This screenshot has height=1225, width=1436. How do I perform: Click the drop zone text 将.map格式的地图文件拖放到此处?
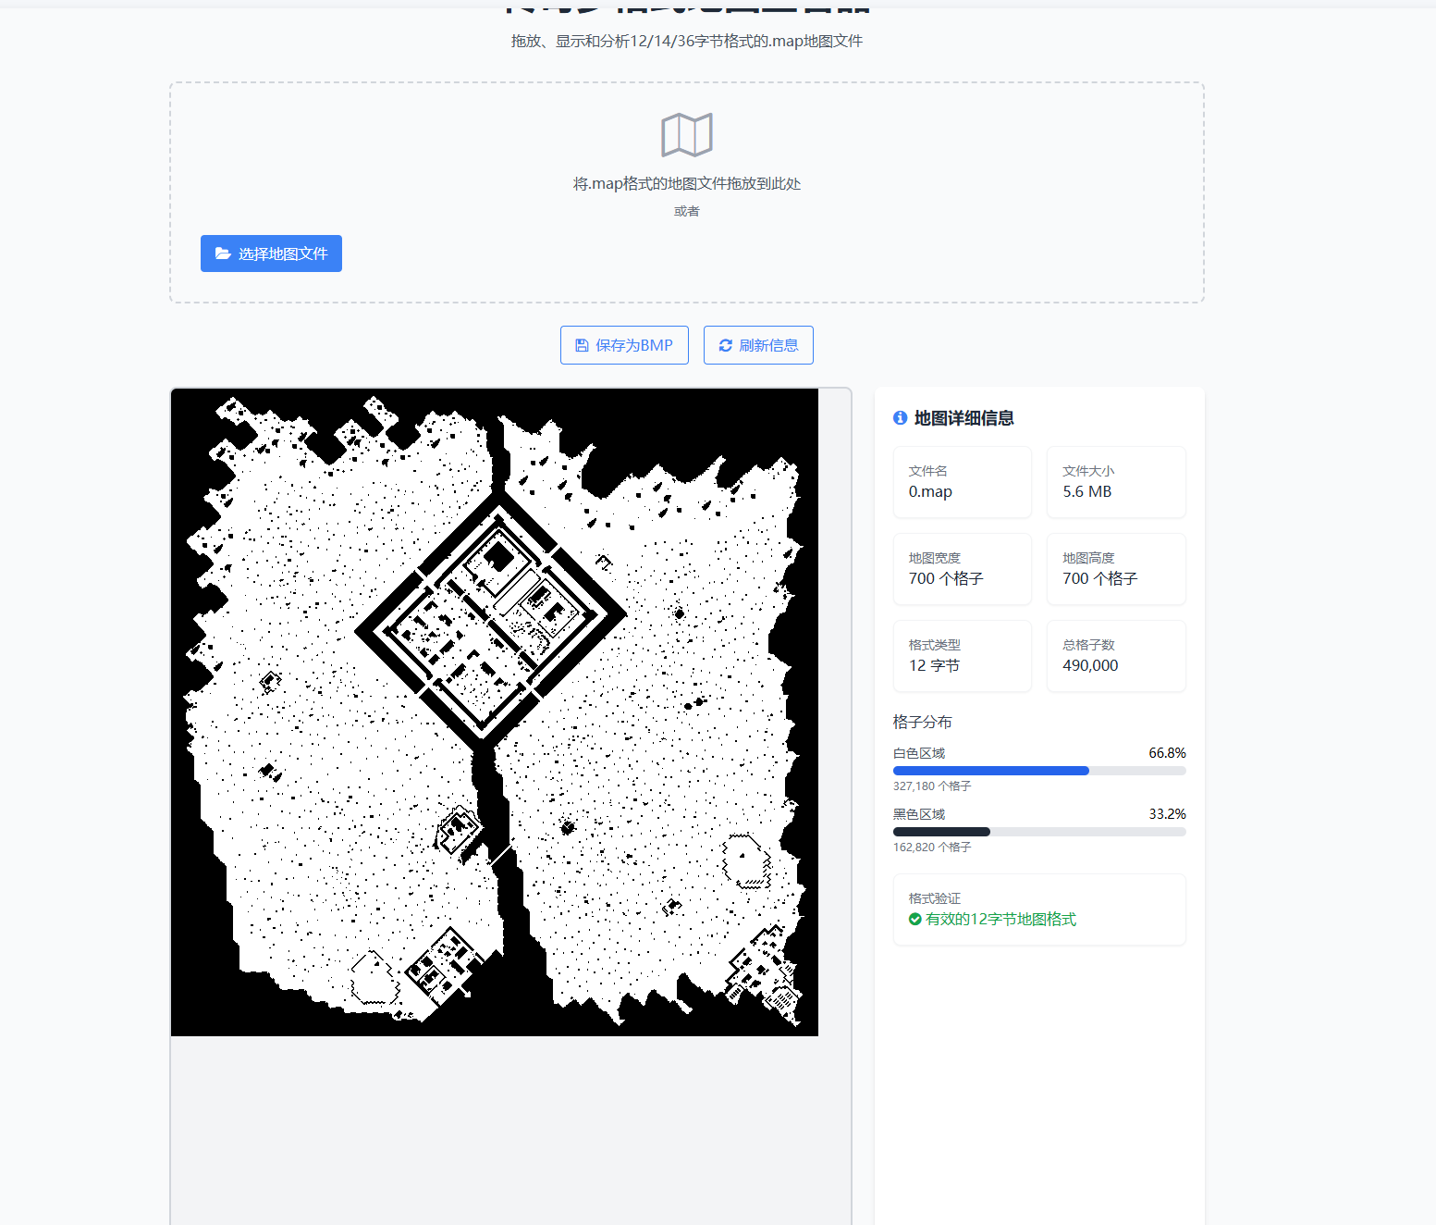pyautogui.click(x=687, y=183)
